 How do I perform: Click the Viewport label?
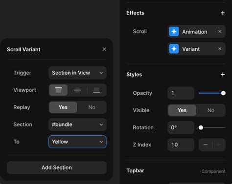click(x=25, y=90)
